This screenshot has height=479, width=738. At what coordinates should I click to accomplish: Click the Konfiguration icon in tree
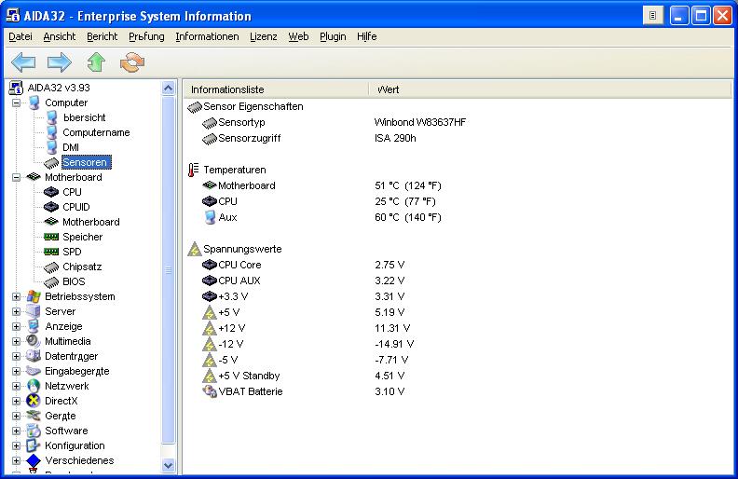[x=34, y=445]
